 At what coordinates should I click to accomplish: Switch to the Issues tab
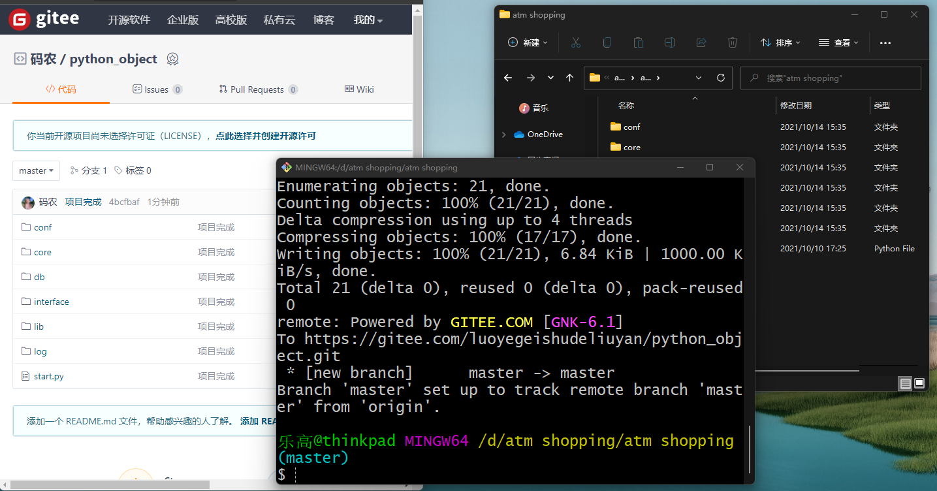157,89
